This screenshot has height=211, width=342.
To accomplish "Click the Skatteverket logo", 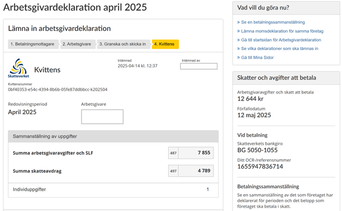I will click(19, 68).
